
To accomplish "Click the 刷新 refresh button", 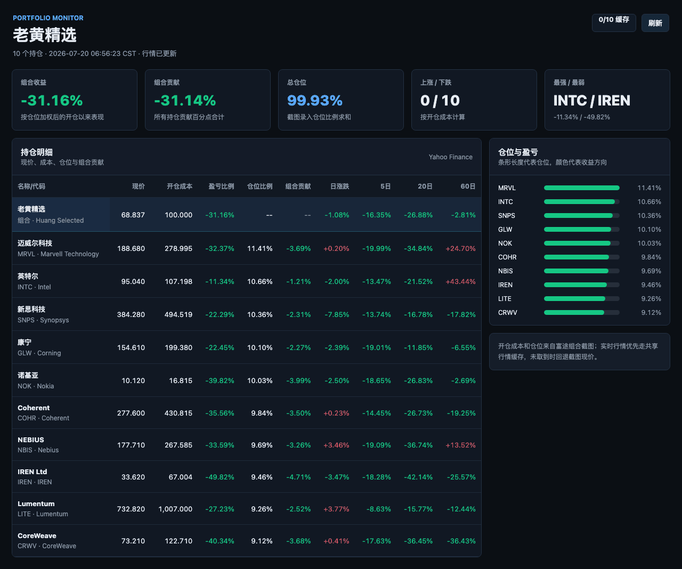I will click(655, 23).
